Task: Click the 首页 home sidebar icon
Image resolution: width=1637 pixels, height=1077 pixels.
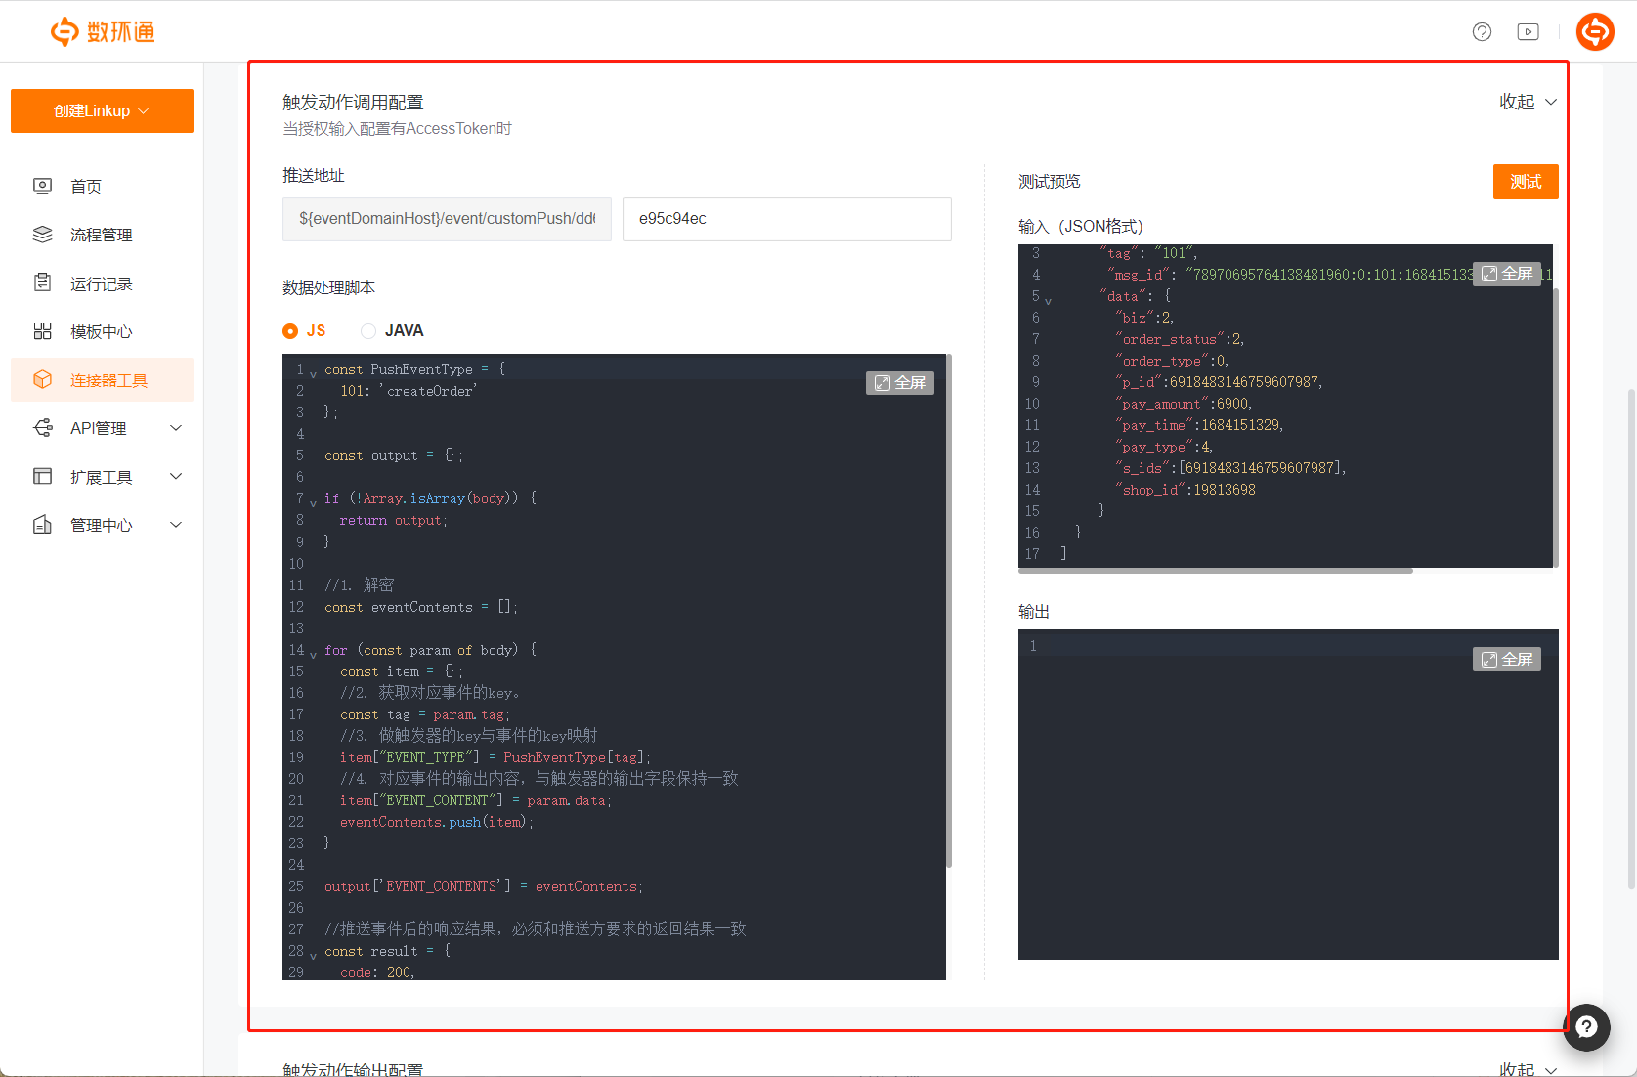Action: click(x=42, y=186)
